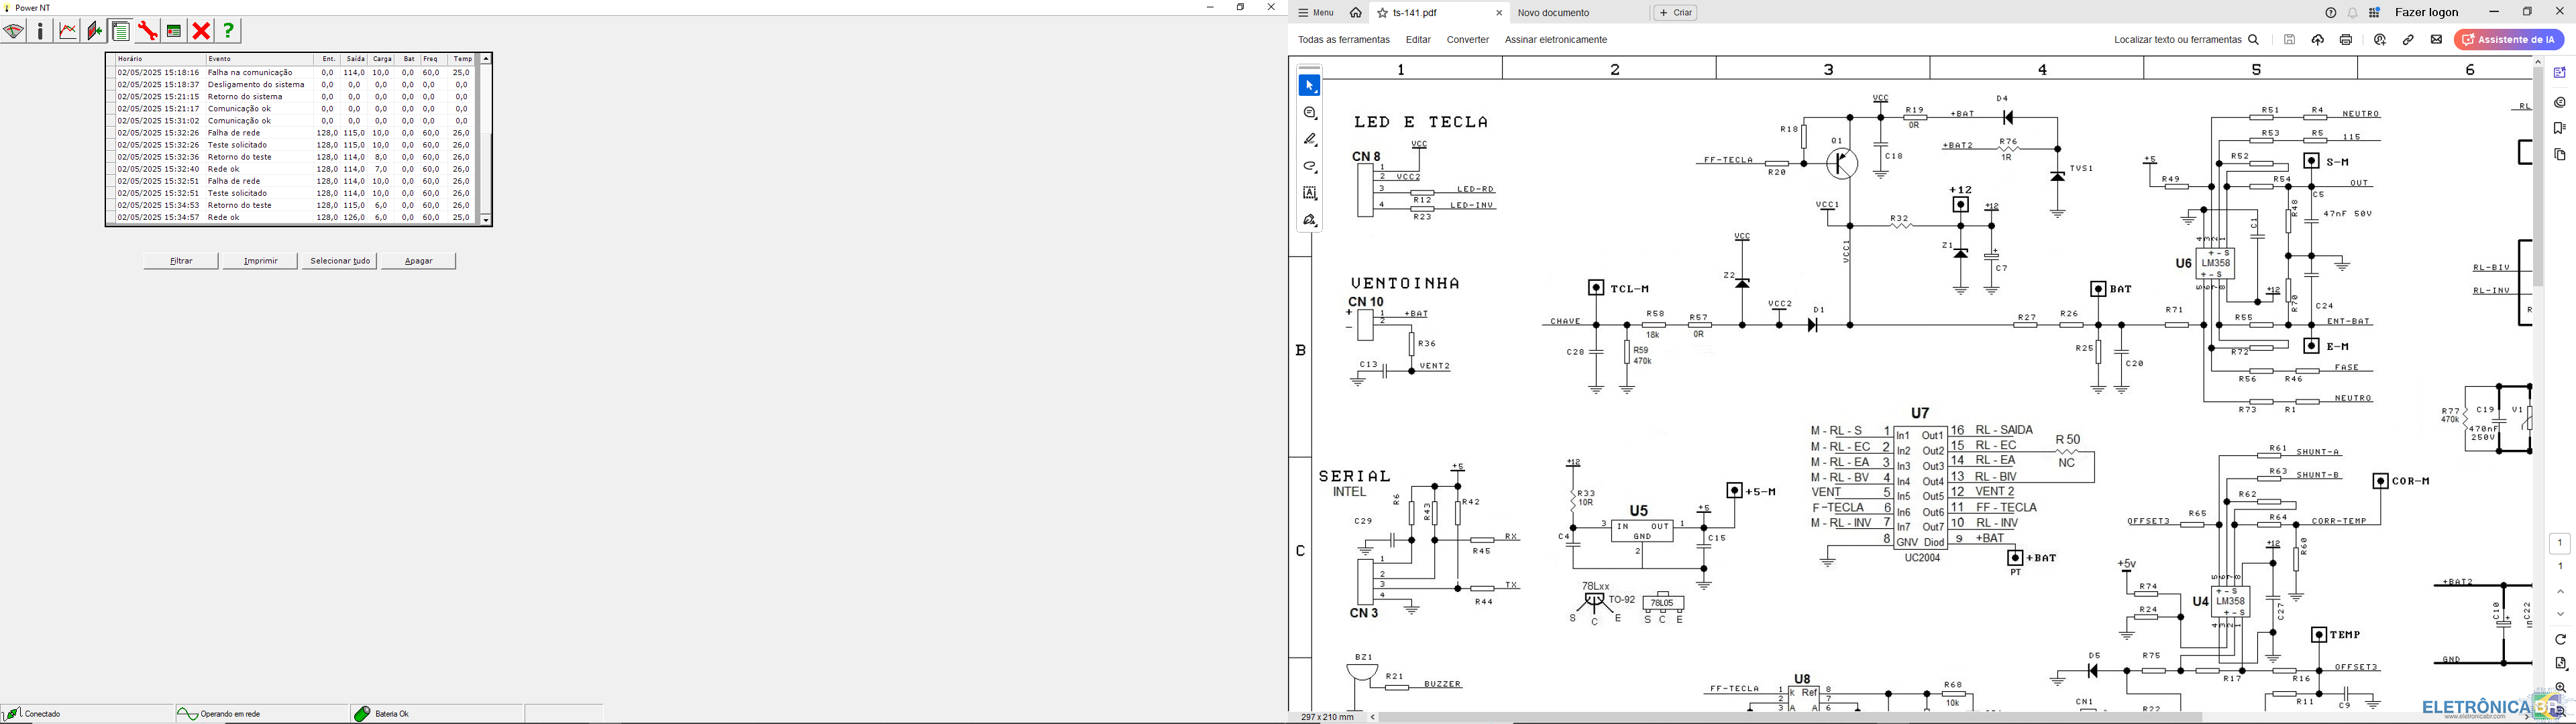The height and width of the screenshot is (724, 2576).
Task: Star the ts-141.pdf tab
Action: [1383, 13]
